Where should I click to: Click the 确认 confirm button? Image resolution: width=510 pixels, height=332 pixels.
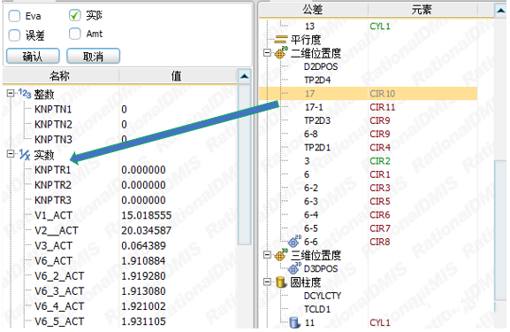pos(33,56)
